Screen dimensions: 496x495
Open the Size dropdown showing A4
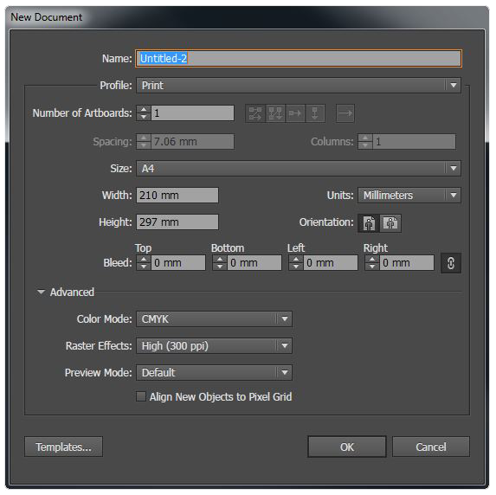click(299, 168)
